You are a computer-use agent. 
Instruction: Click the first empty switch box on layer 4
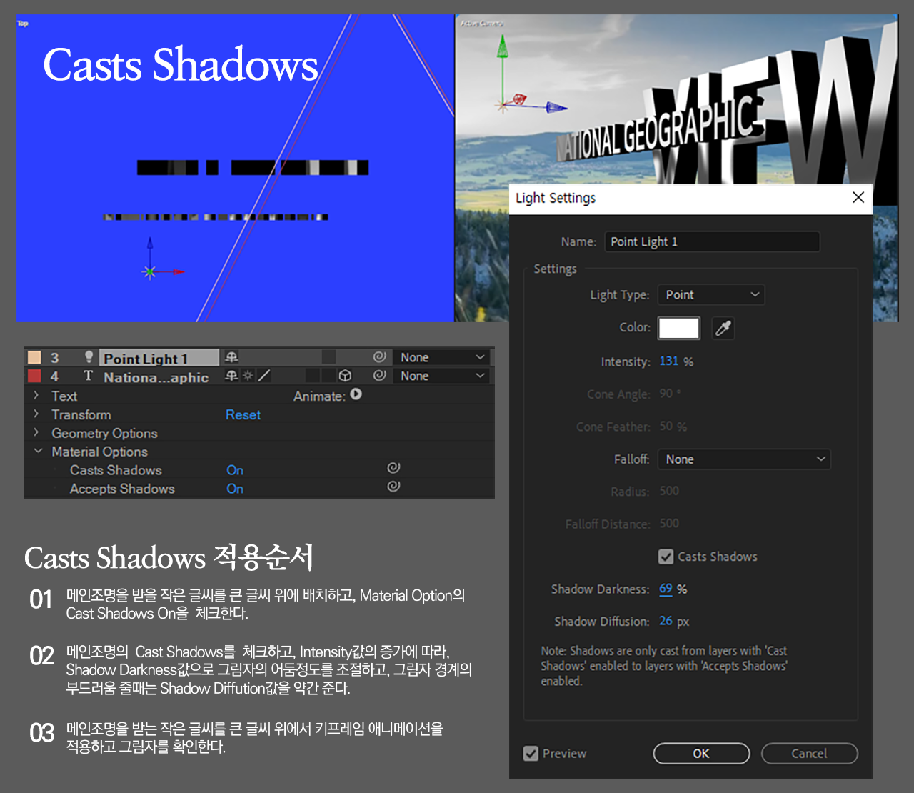click(x=313, y=376)
